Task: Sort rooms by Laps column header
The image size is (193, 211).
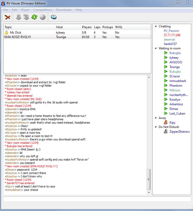Action: [x=97, y=27]
